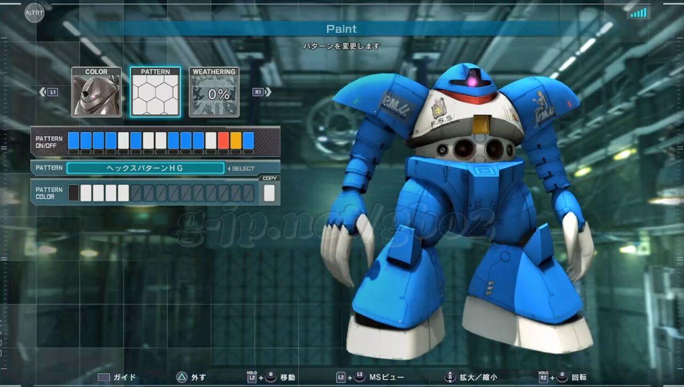Select the fifth Pattern On/Off swatch, white
The image size is (684, 387).
tap(123, 141)
